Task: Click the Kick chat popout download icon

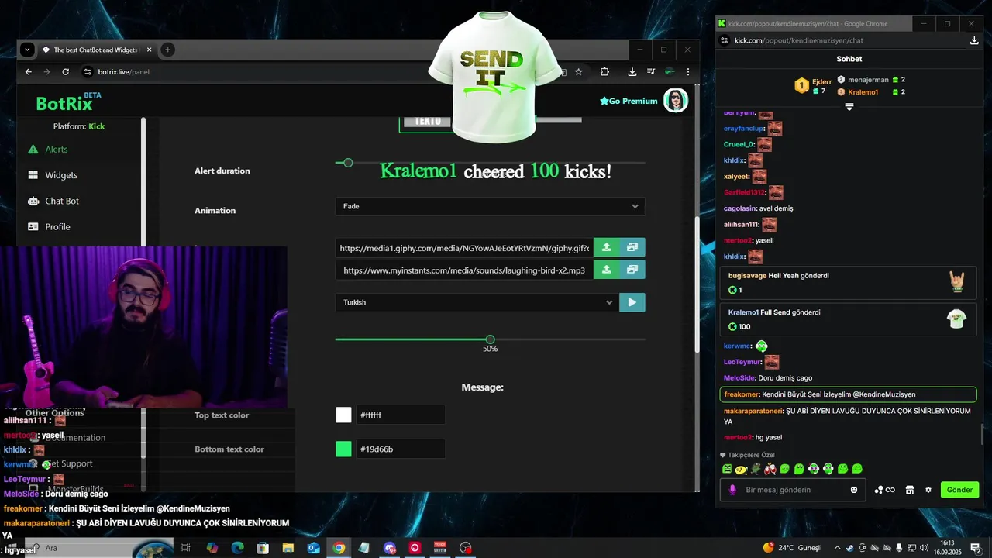Action: pyautogui.click(x=974, y=40)
